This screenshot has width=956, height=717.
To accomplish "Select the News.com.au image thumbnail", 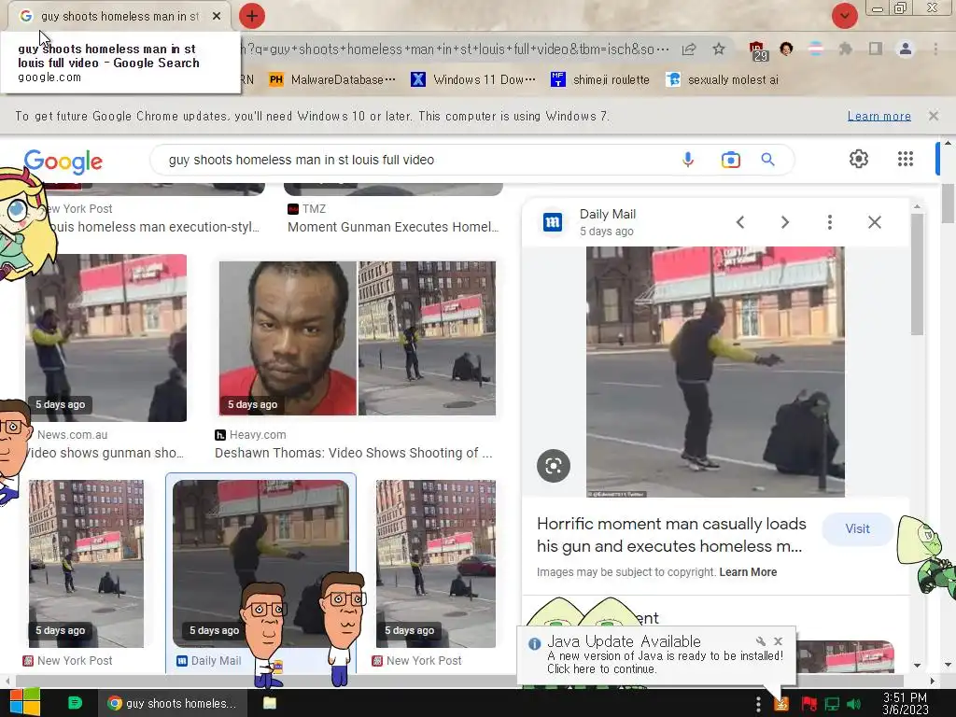I will (x=106, y=338).
